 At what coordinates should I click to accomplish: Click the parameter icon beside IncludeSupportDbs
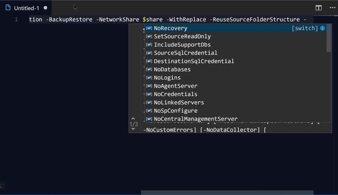(149, 45)
